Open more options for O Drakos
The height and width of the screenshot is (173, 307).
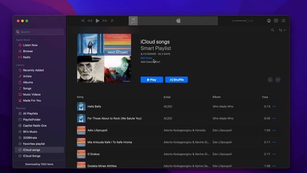(x=274, y=154)
